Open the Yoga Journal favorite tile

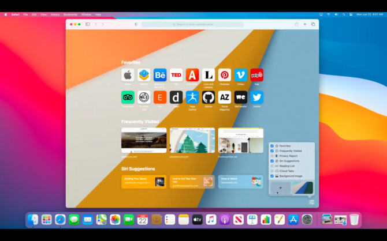(192, 97)
